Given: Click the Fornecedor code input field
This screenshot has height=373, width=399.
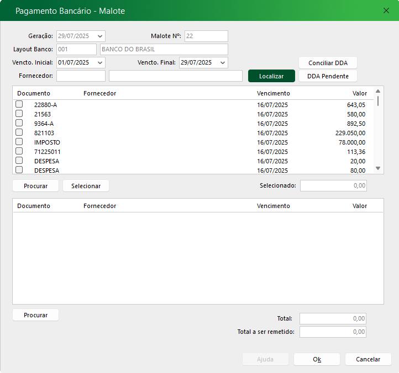Looking at the screenshot, I should 81,76.
